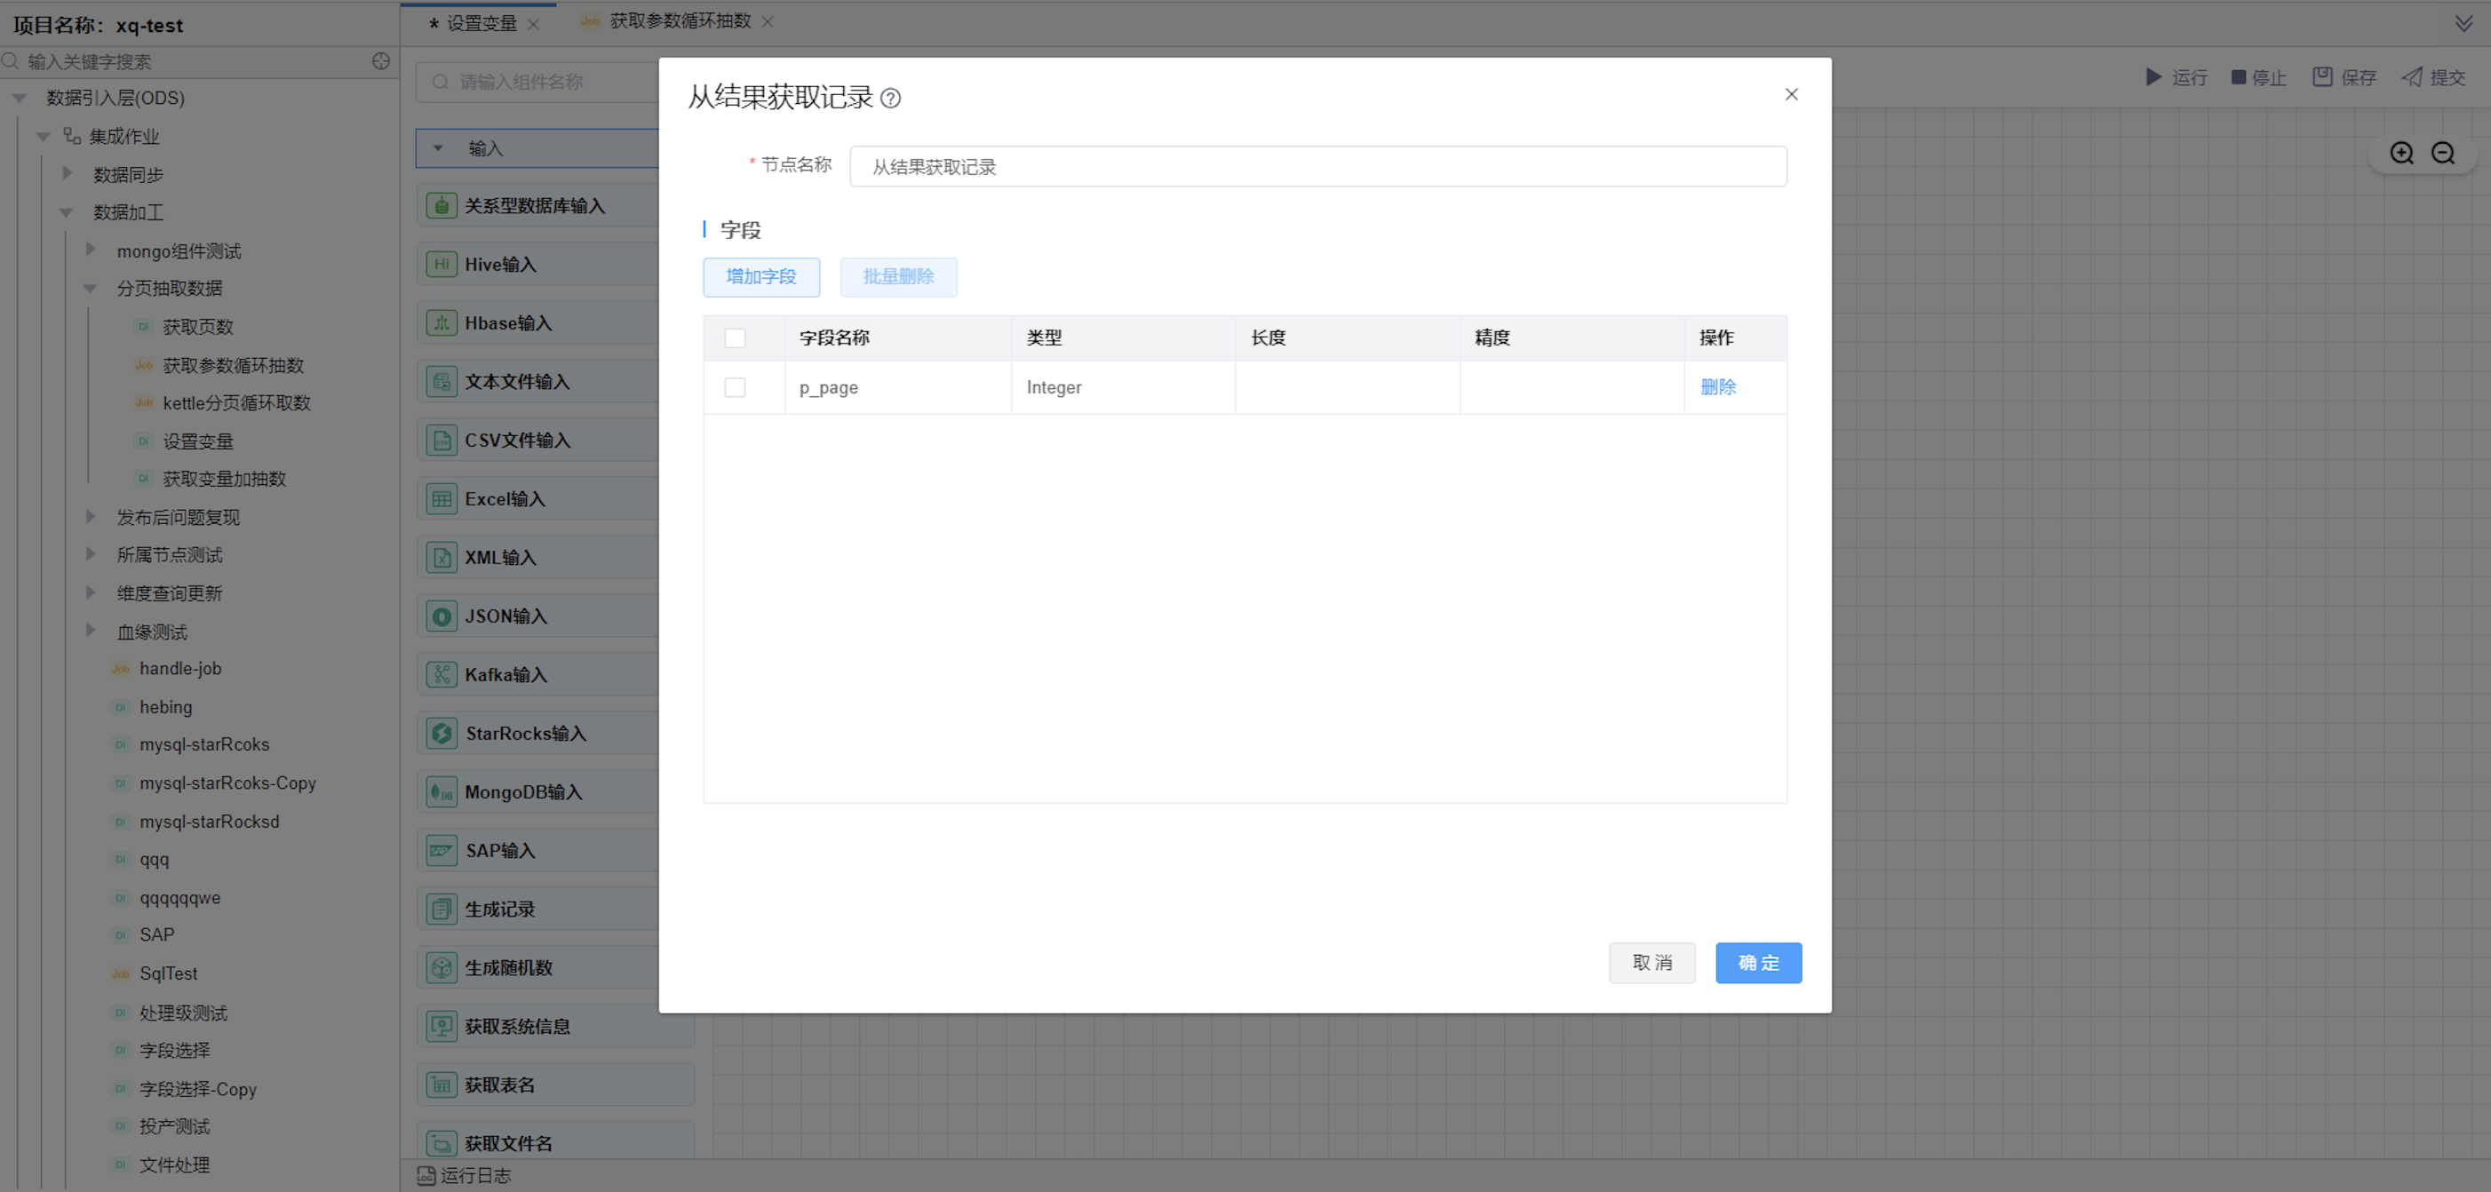The width and height of the screenshot is (2491, 1192).
Task: Switch to the 获取参数循环抽数 tab
Action: (x=679, y=21)
